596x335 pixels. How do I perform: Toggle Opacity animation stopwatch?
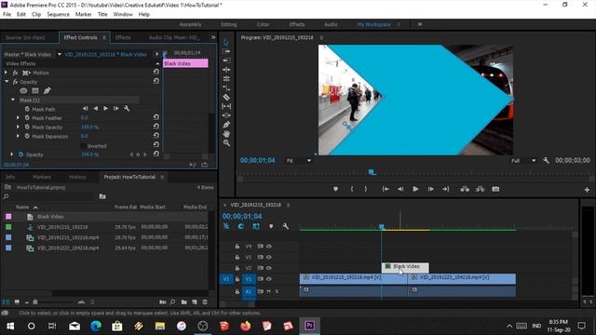(x=20, y=154)
